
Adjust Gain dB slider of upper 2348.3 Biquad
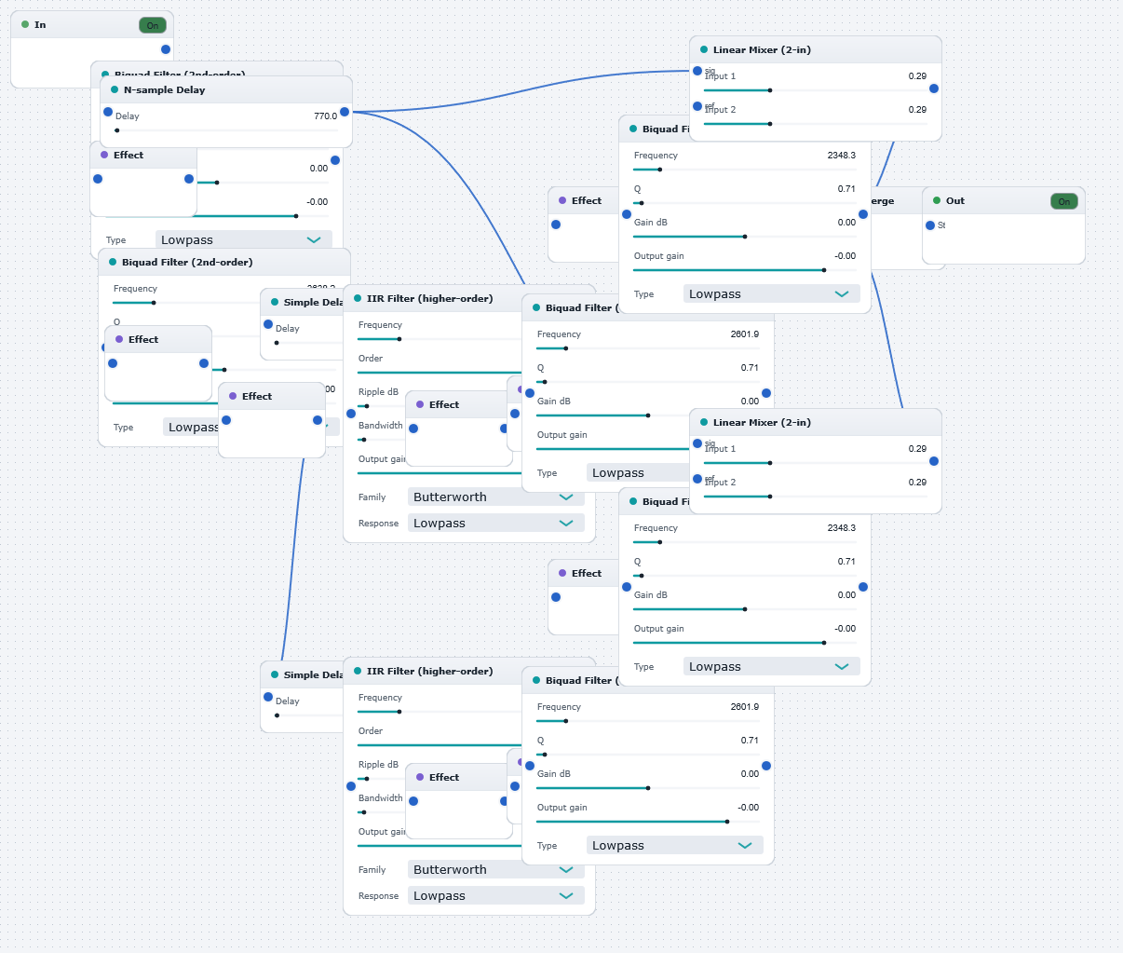point(744,237)
